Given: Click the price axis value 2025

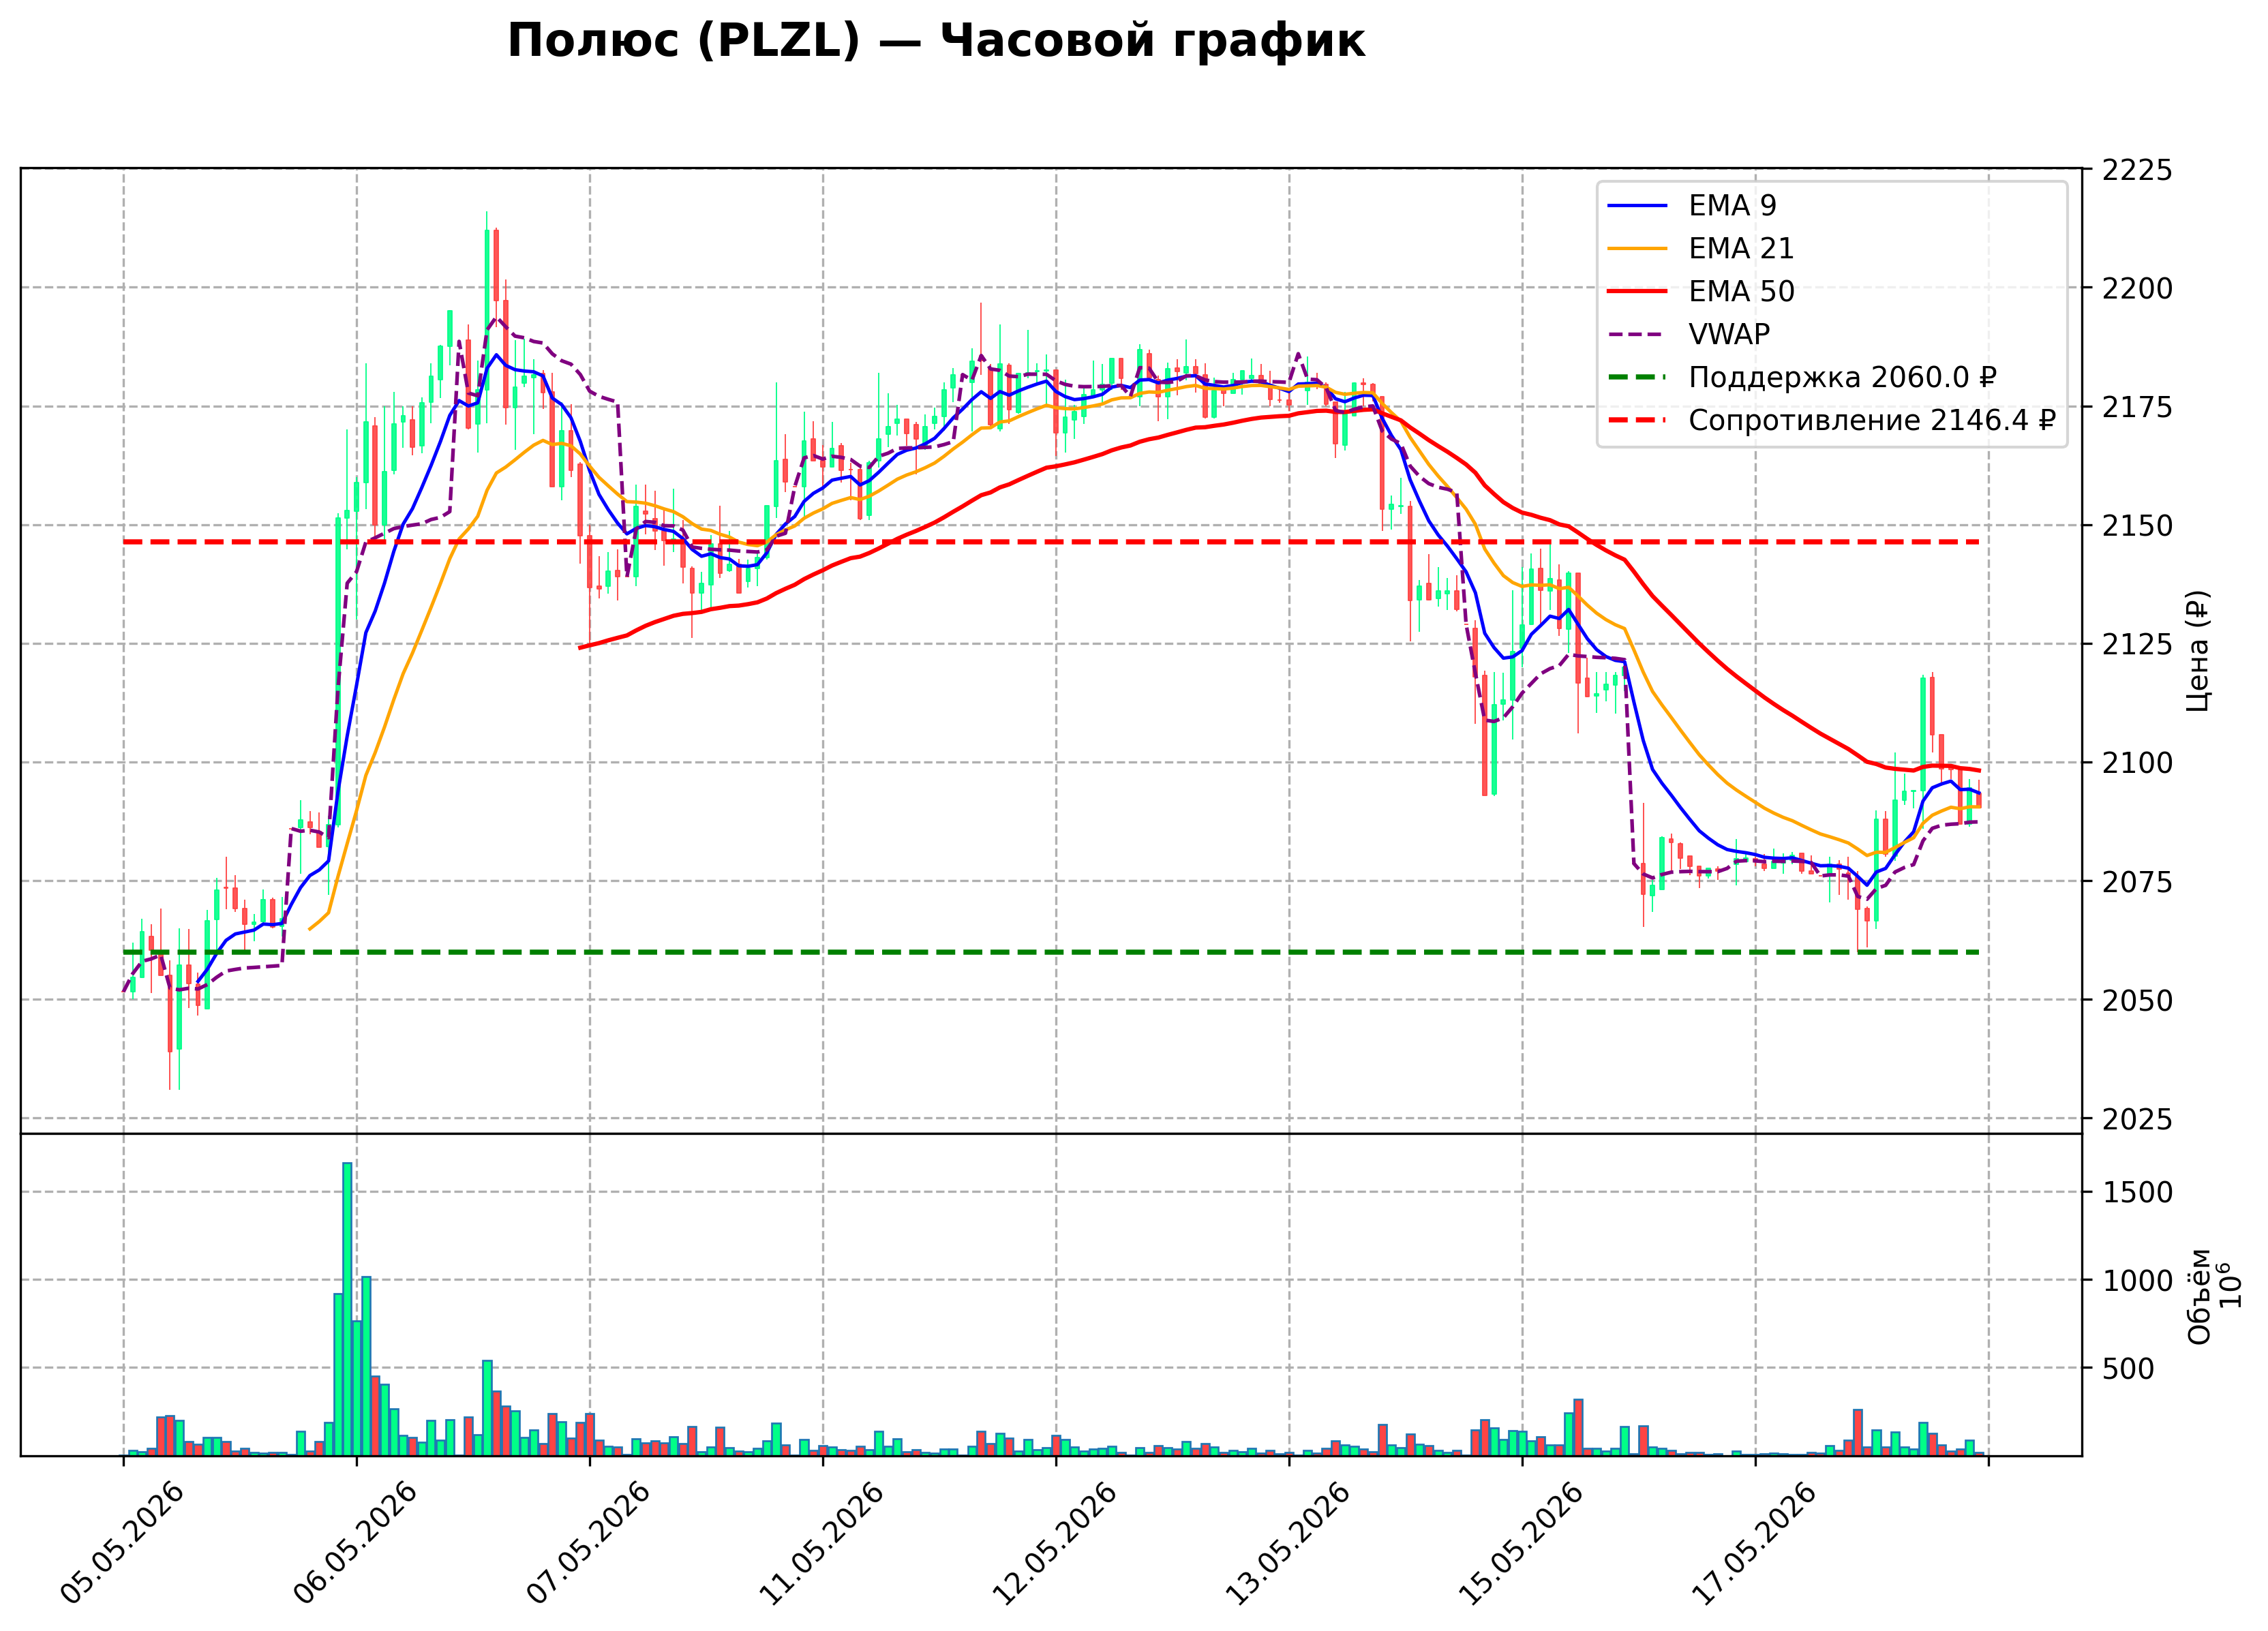Looking at the screenshot, I should click(x=2137, y=1119).
